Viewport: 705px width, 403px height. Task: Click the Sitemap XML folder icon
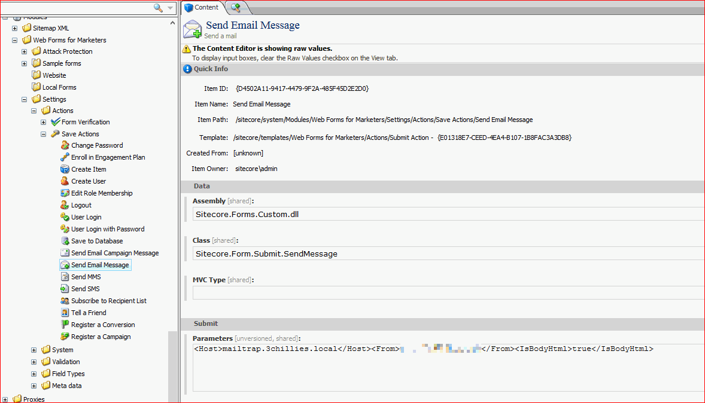pos(26,28)
